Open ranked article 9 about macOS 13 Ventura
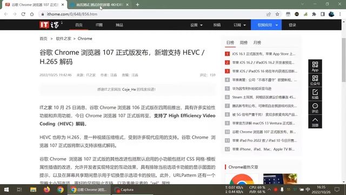346x195 pixels. tap(264, 123)
